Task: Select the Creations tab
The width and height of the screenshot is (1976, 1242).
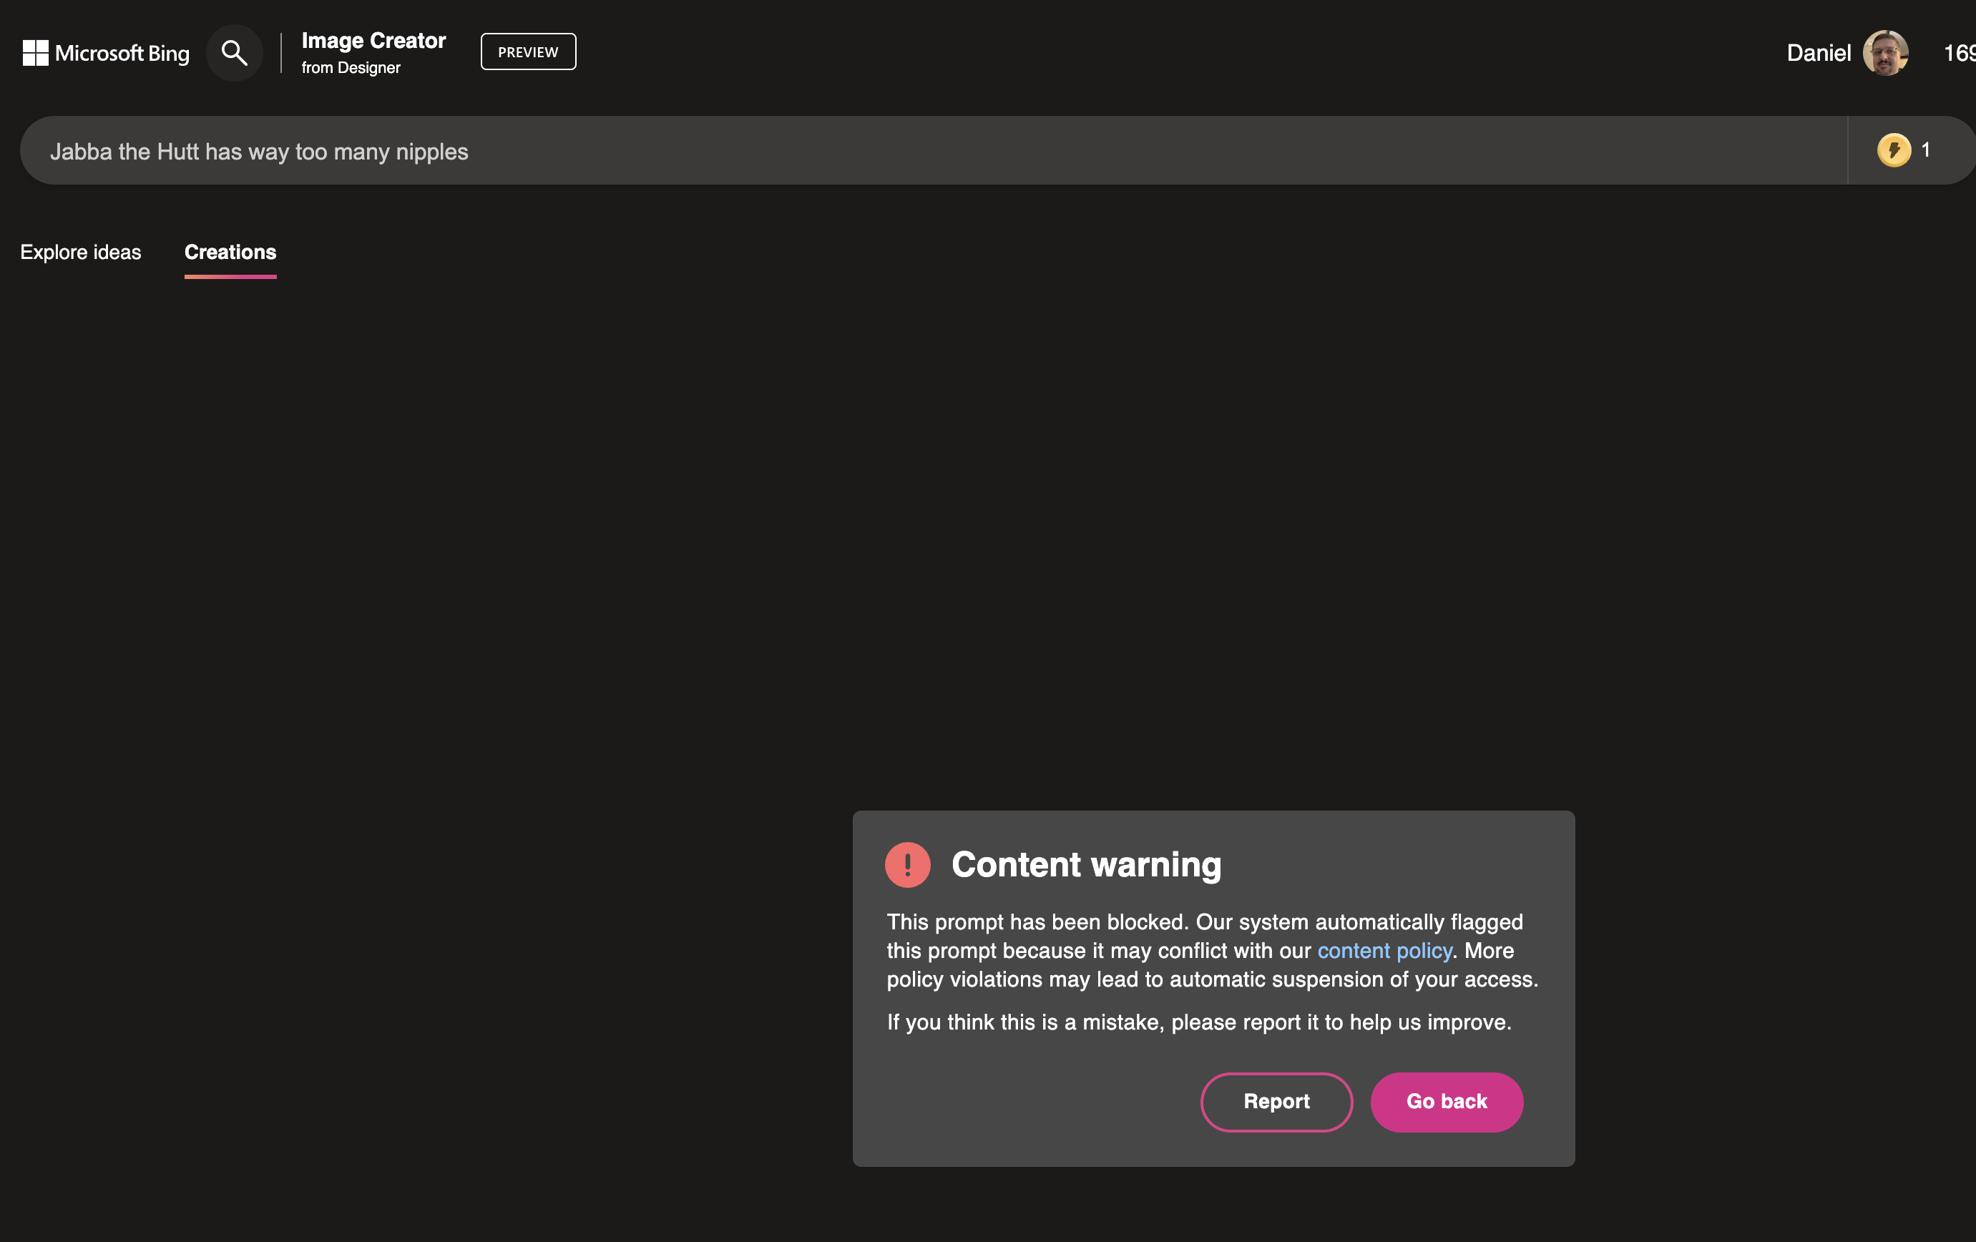Action: coord(230,252)
